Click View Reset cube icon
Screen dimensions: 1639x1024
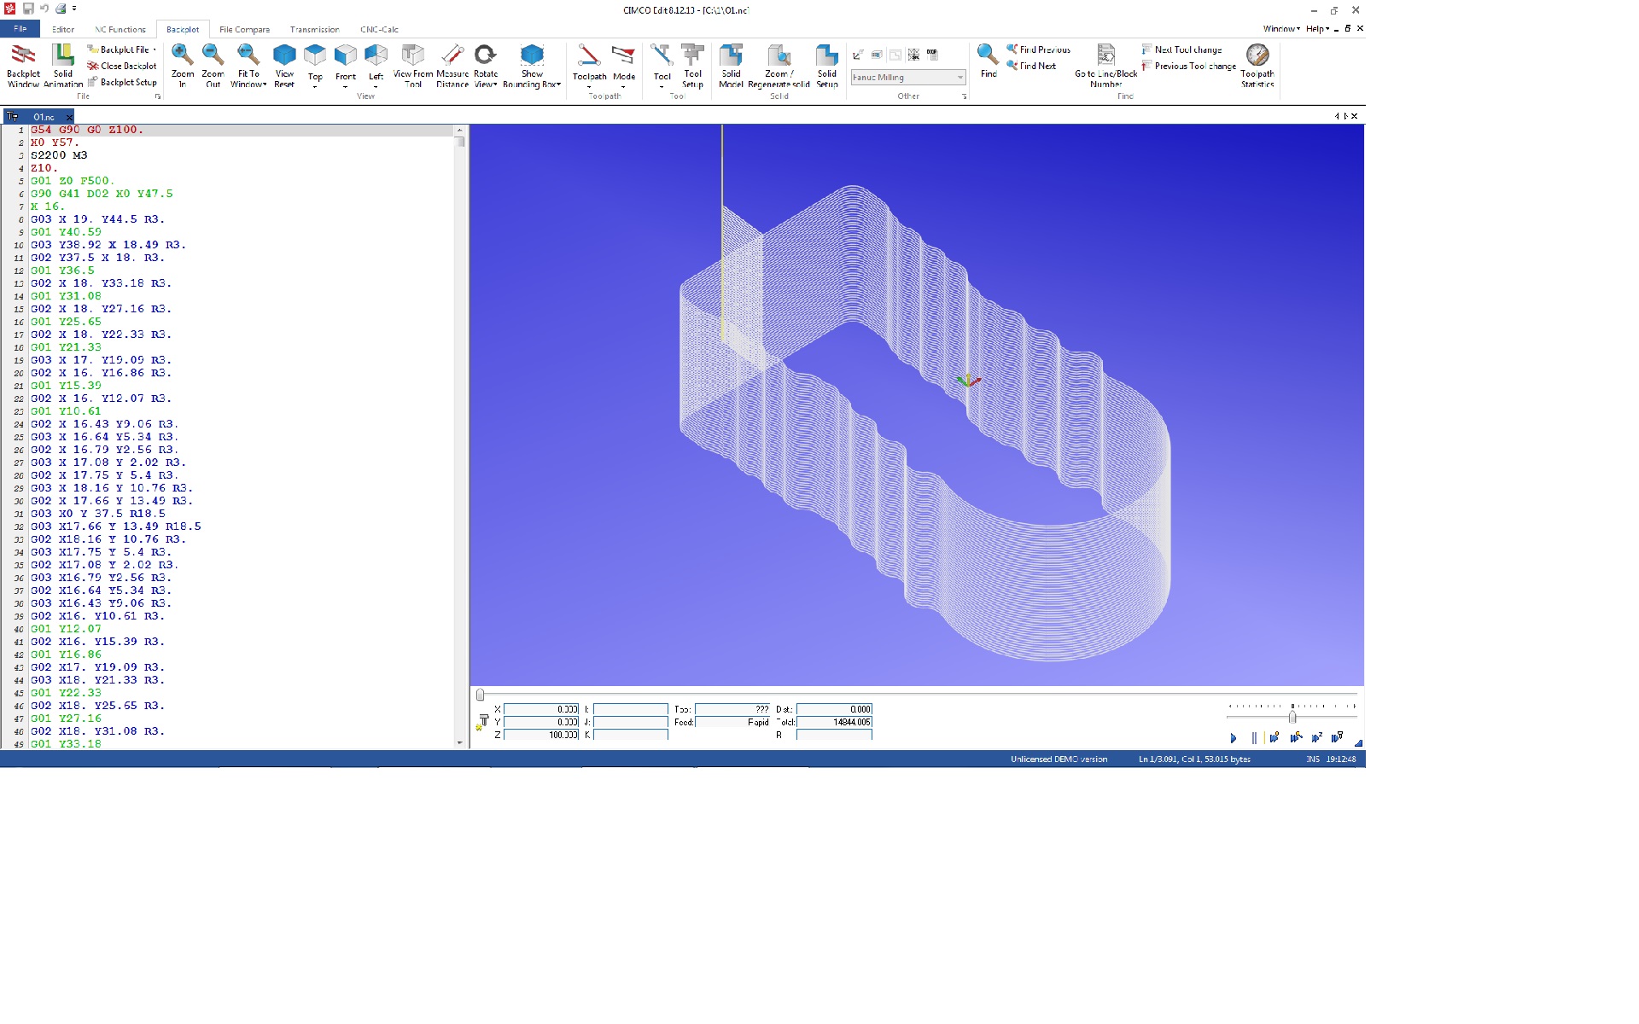pos(284,55)
